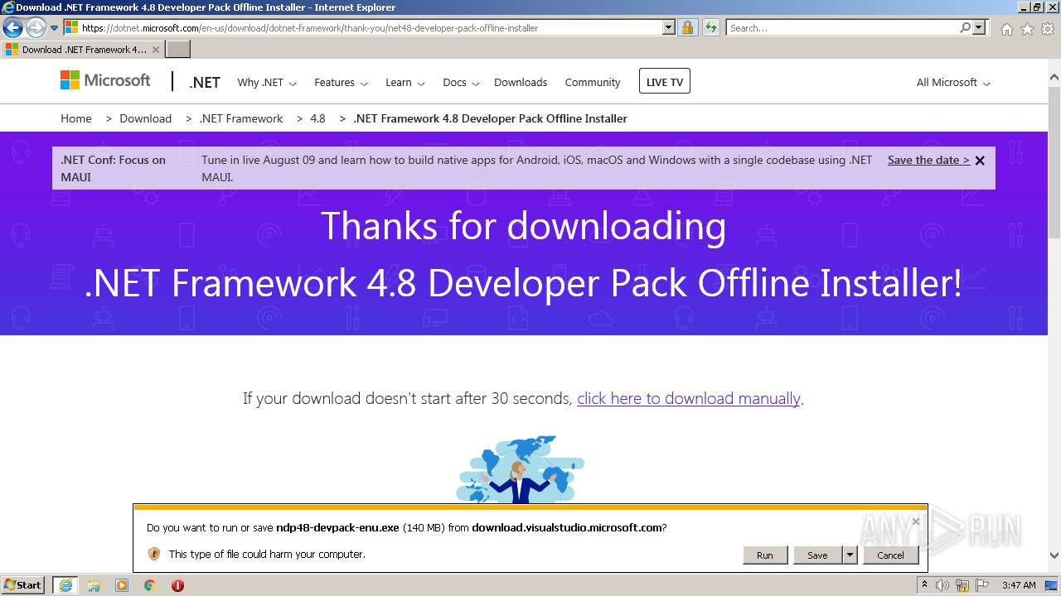
Task: Open the Tools gear icon
Action: click(1048, 29)
